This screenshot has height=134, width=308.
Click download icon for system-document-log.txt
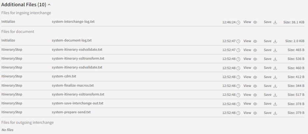(x=275, y=41)
